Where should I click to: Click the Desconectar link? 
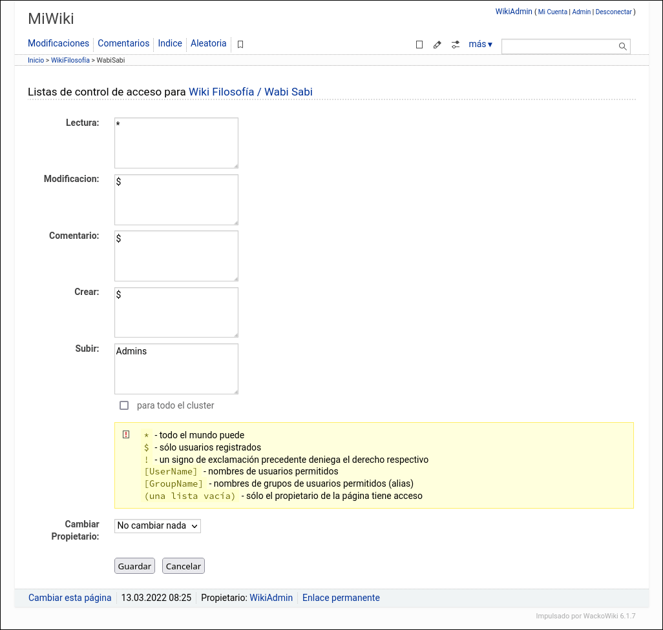click(613, 12)
